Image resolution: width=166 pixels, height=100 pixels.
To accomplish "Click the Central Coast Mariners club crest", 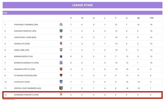I will pyautogui.click(x=61, y=88).
